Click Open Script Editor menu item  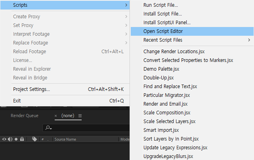coord(192,31)
